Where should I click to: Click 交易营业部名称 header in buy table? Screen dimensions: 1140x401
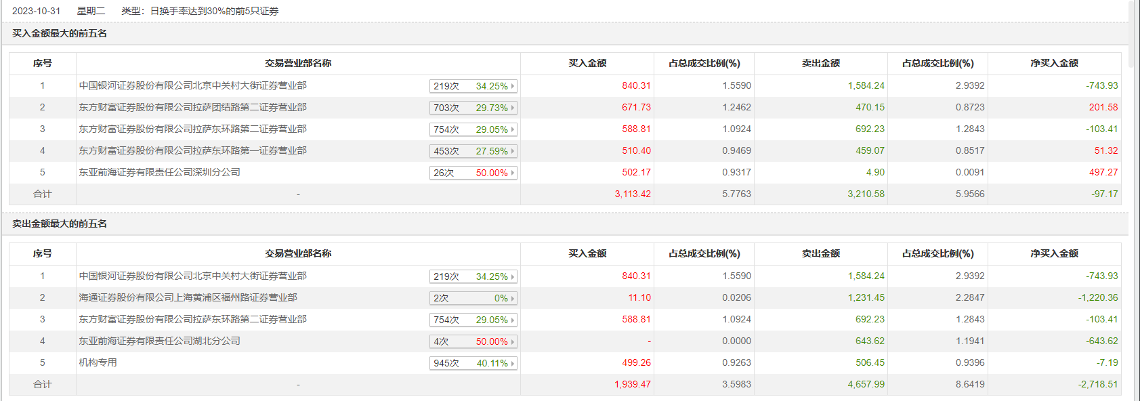(x=298, y=64)
